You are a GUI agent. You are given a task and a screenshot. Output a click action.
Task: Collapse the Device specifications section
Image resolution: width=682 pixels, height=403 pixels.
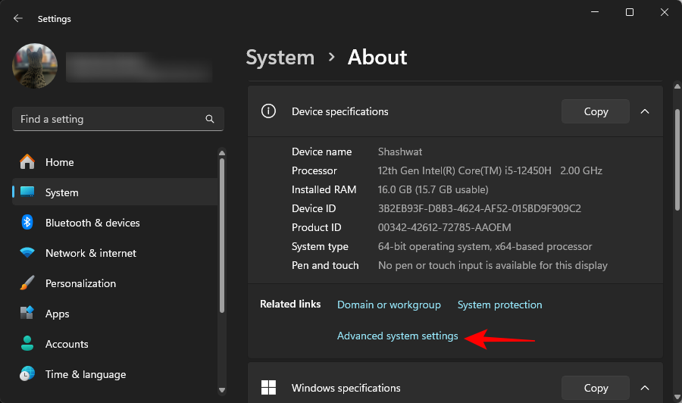coord(645,111)
